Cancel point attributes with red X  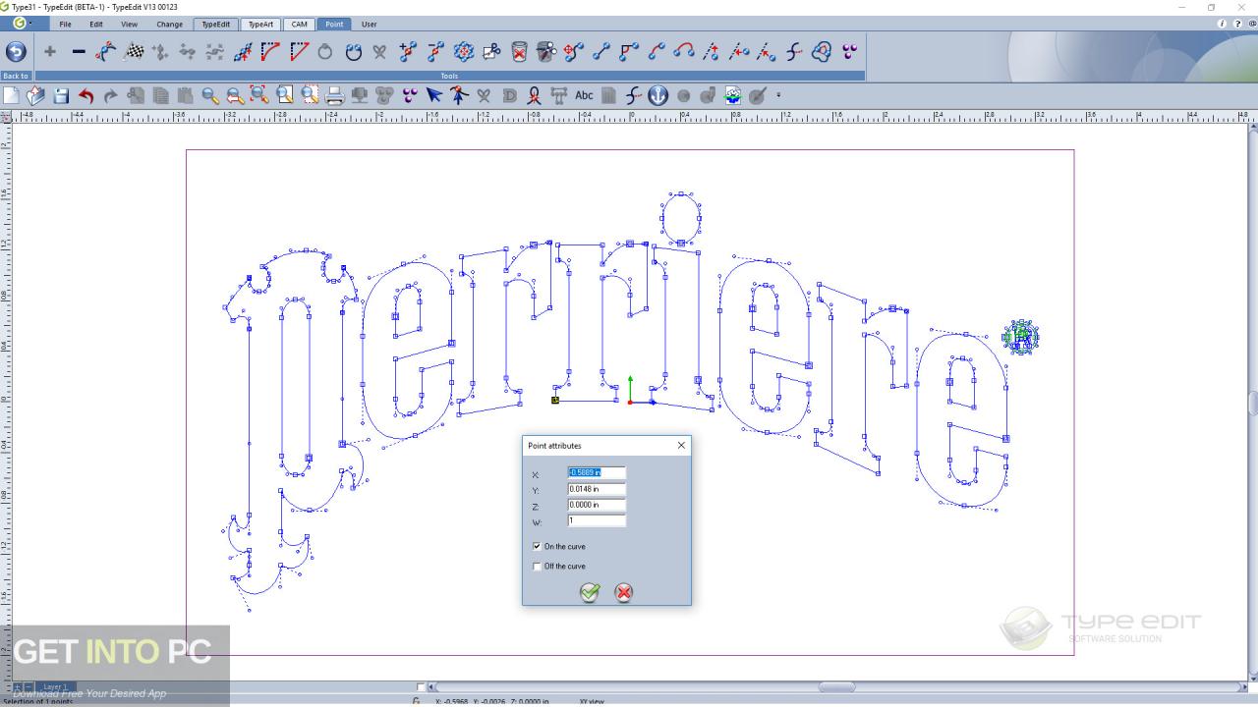point(623,592)
